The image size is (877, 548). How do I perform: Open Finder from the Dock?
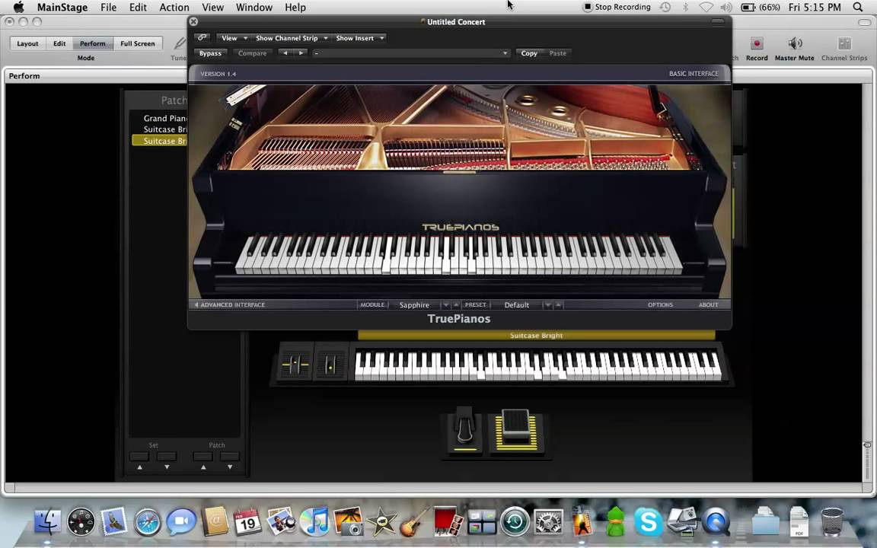click(48, 521)
